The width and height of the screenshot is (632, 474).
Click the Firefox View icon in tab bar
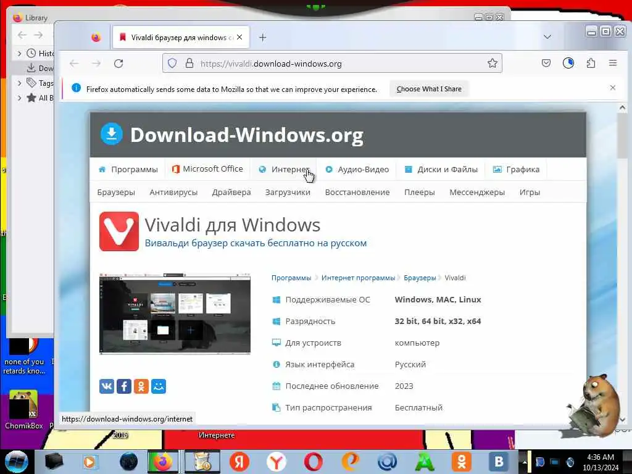pyautogui.click(x=96, y=38)
